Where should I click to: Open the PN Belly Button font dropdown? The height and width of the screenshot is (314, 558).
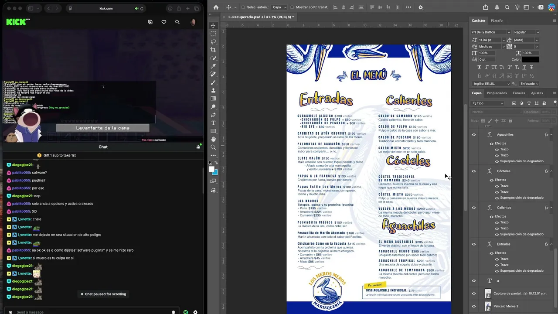click(x=508, y=32)
